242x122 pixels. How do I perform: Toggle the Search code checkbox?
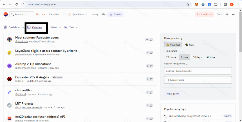pyautogui.click(x=167, y=80)
